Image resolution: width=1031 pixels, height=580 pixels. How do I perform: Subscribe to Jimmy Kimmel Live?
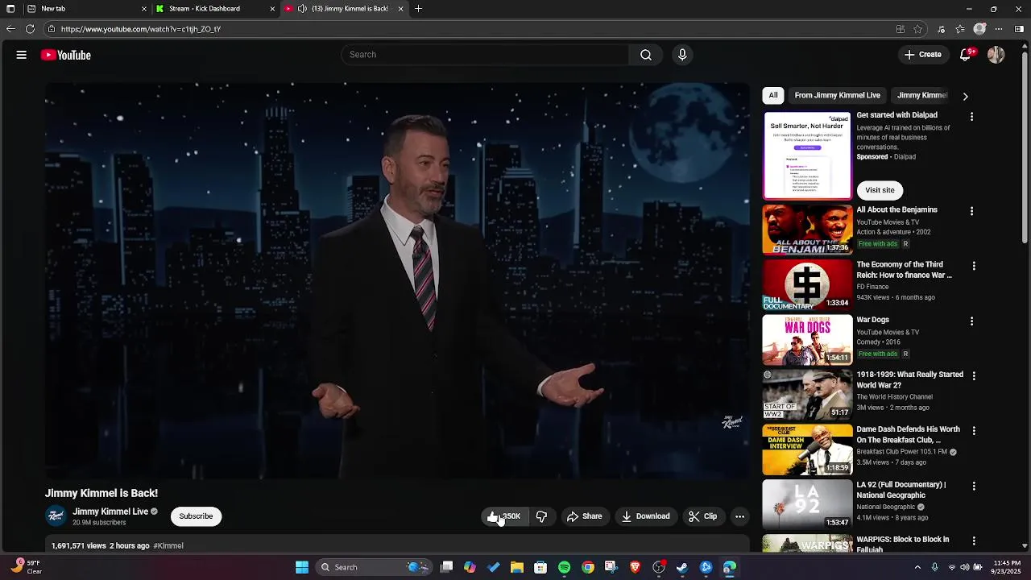tap(196, 516)
